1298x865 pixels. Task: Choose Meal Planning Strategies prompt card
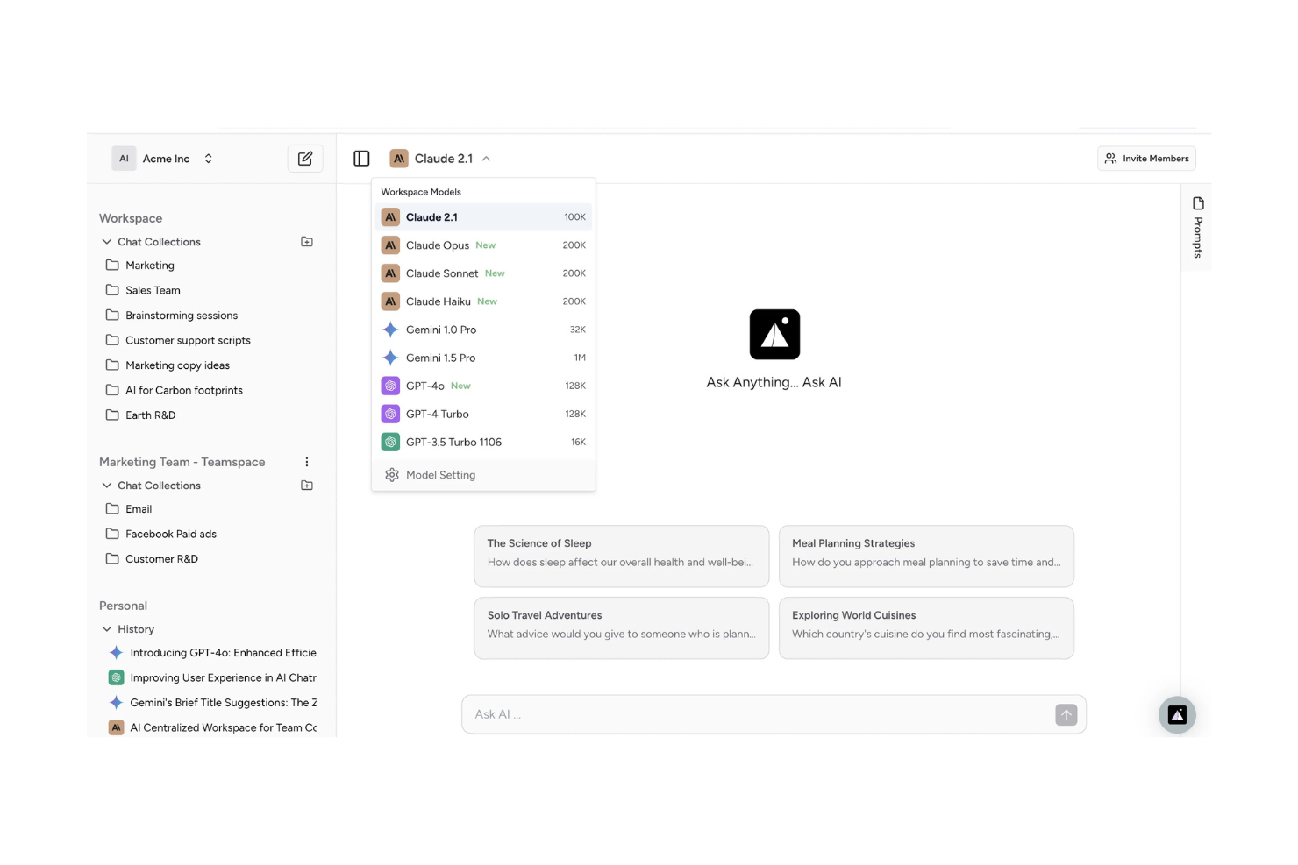[926, 556]
